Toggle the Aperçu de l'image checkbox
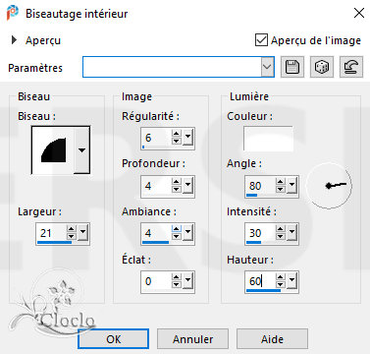This screenshot has width=370, height=354. pyautogui.click(x=261, y=40)
